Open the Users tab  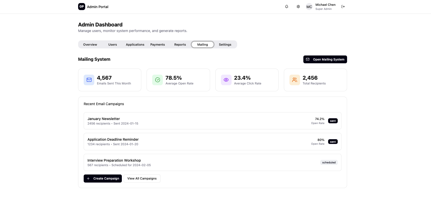[x=112, y=45]
